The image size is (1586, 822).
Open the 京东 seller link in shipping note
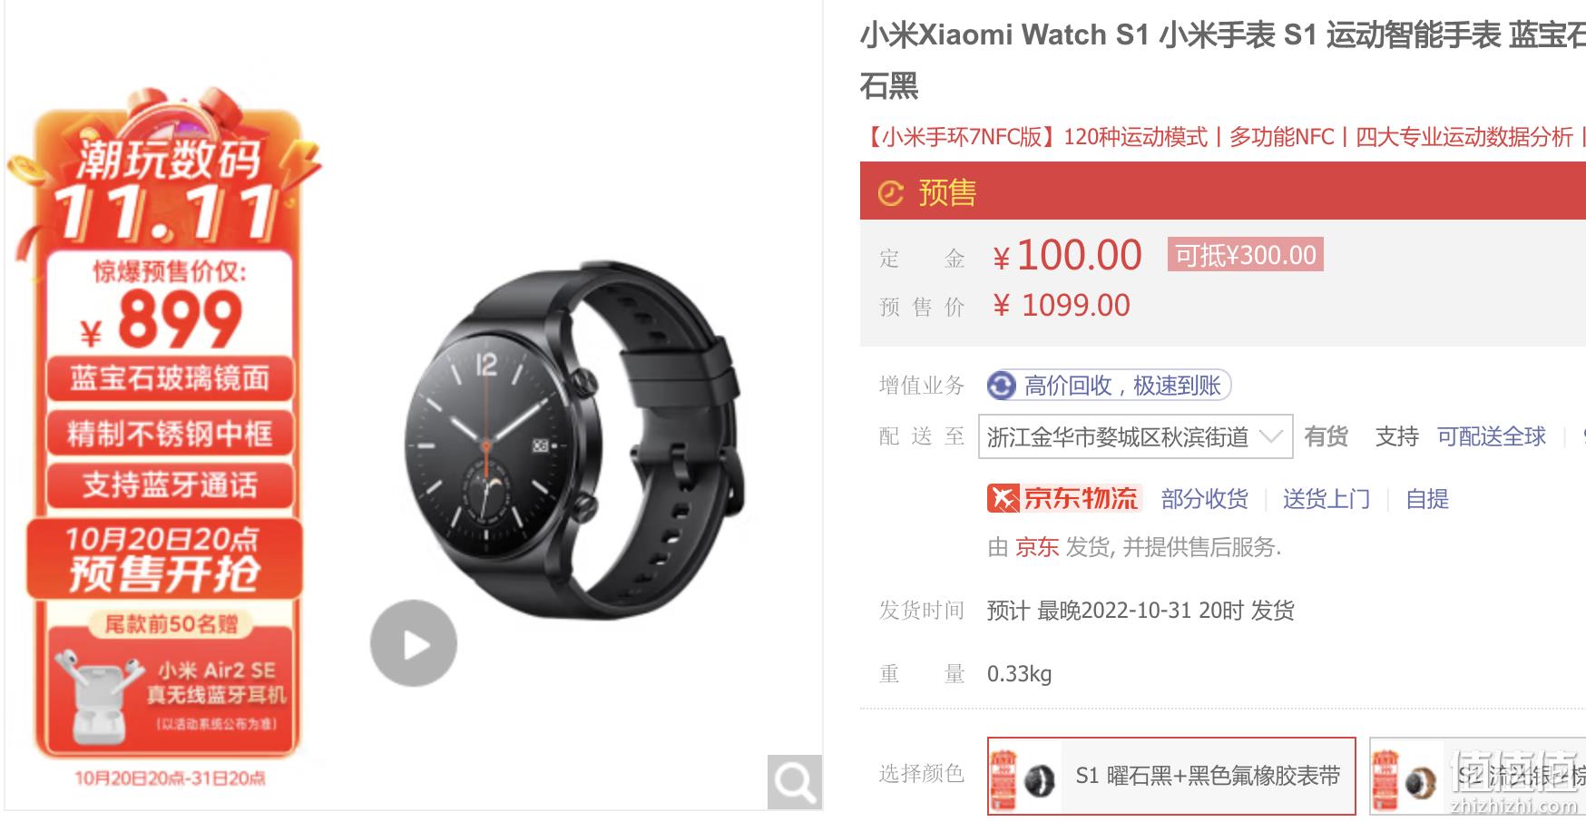tap(1036, 547)
